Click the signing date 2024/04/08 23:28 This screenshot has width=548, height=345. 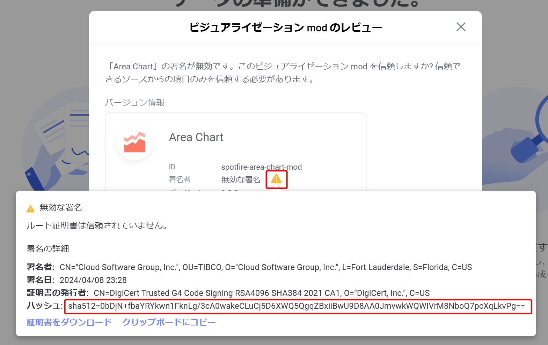coord(93,280)
